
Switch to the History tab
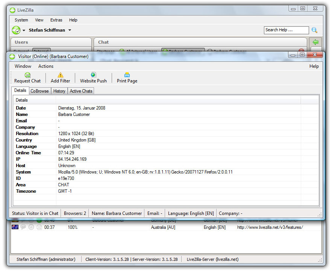(x=59, y=91)
